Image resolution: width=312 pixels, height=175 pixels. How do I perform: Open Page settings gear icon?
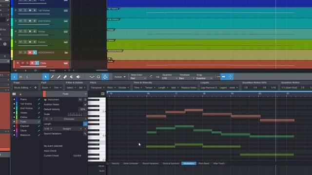point(36,87)
